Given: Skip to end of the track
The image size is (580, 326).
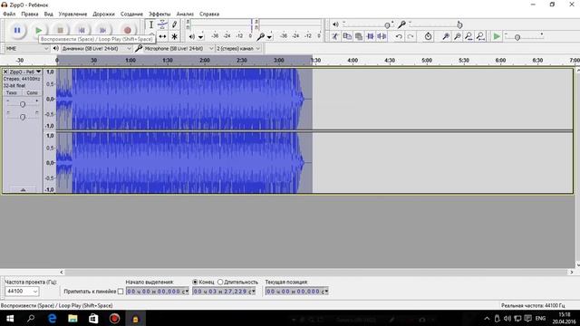Looking at the screenshot, I should 102,30.
